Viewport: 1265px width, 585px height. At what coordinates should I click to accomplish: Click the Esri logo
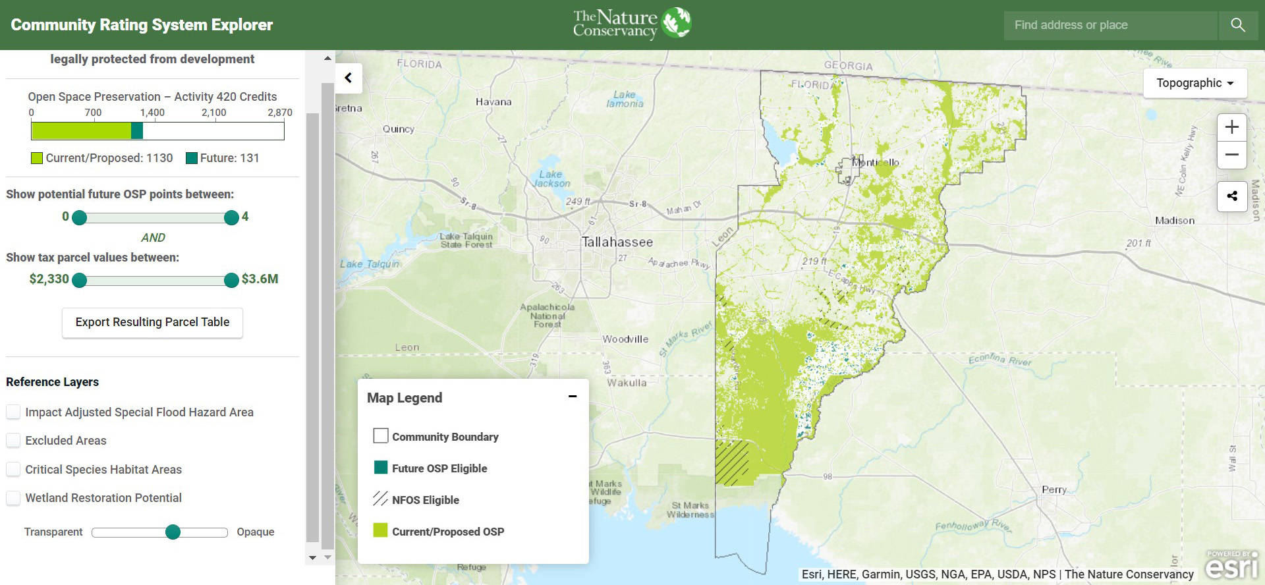1232,565
